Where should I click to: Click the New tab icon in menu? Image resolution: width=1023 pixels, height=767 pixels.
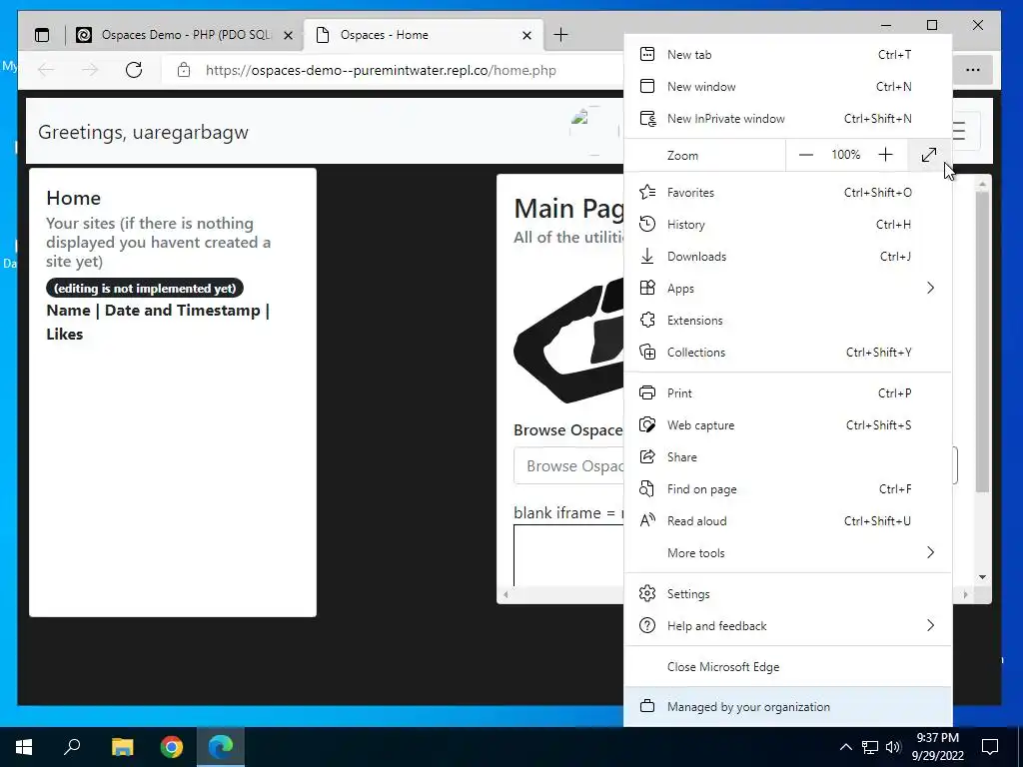[647, 54]
